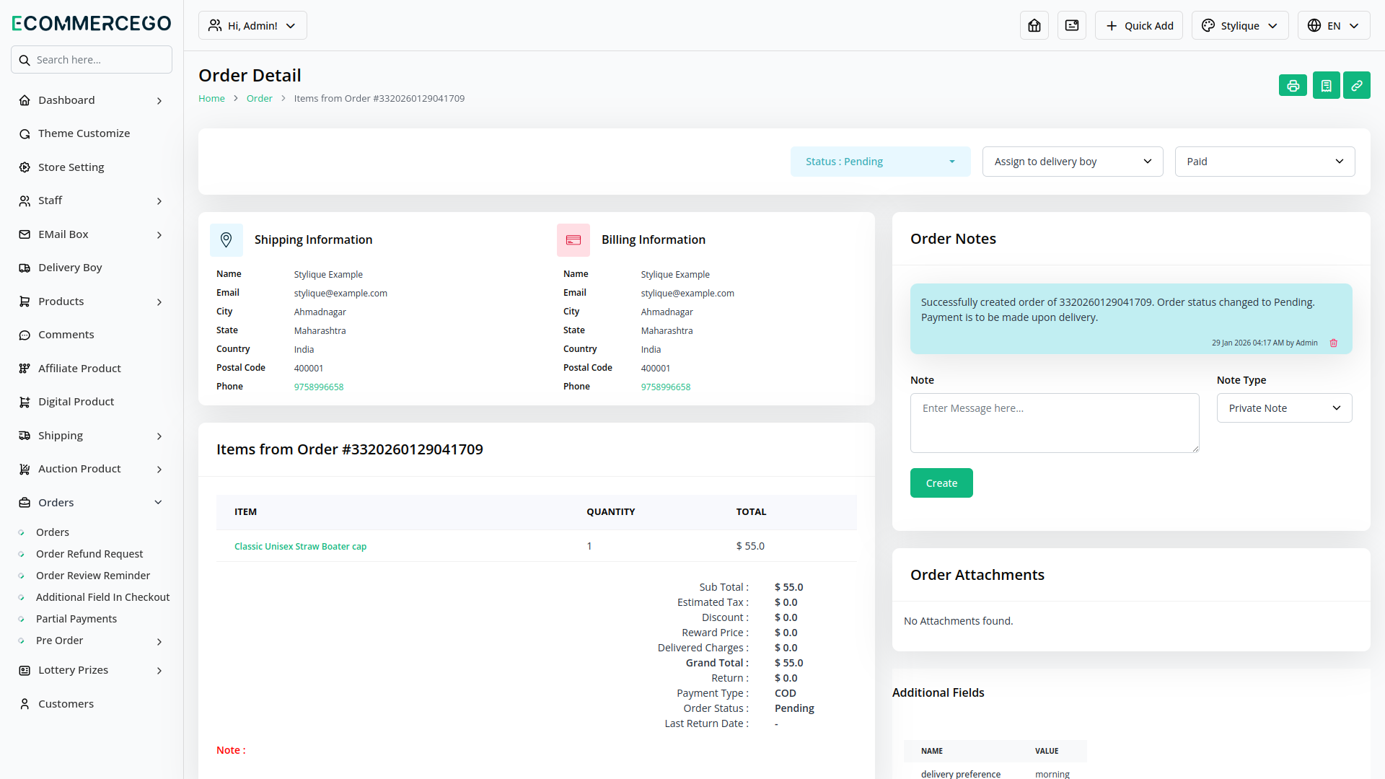Click the Shipping Information location pin icon

[x=227, y=239]
